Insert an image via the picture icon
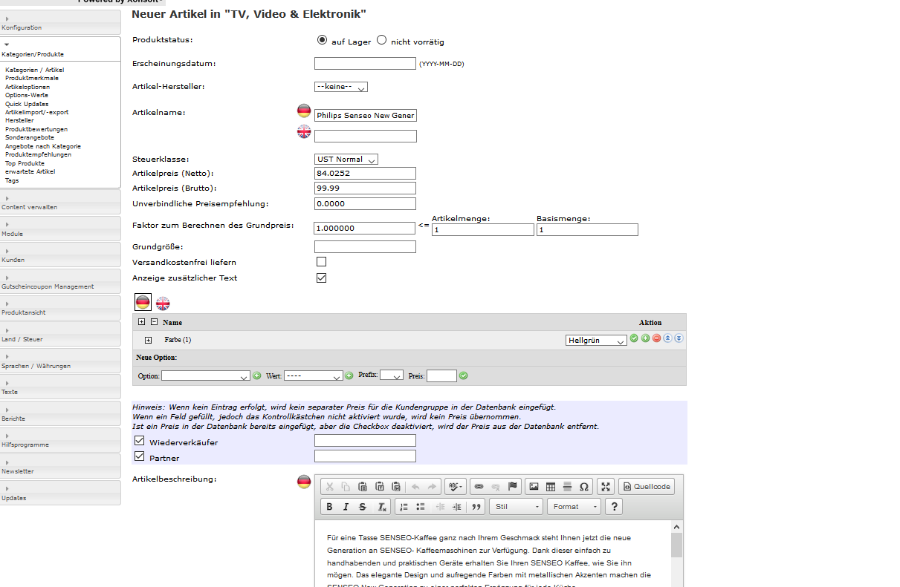This screenshot has height=587, width=900. (x=533, y=487)
